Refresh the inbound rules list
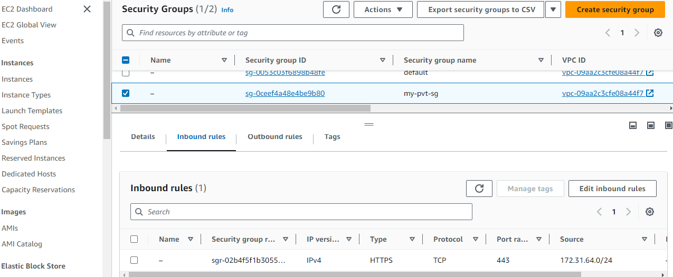Screen dimensions: 673x277 pyautogui.click(x=479, y=189)
